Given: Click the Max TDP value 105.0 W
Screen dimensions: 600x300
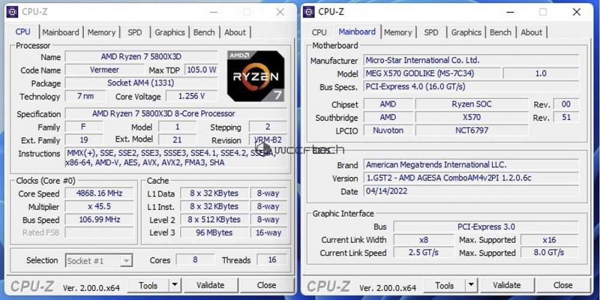Looking at the screenshot, I should click(201, 70).
